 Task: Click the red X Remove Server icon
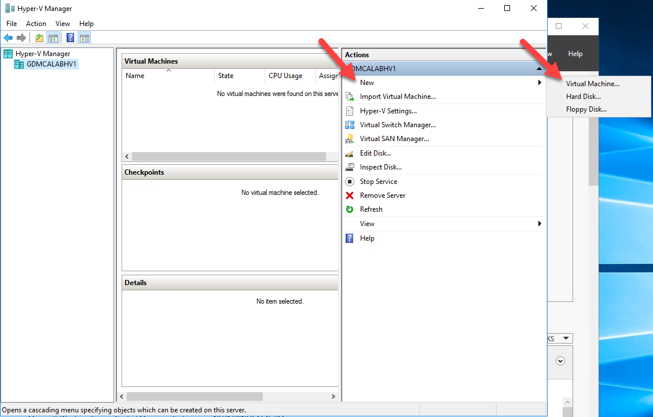tap(350, 195)
